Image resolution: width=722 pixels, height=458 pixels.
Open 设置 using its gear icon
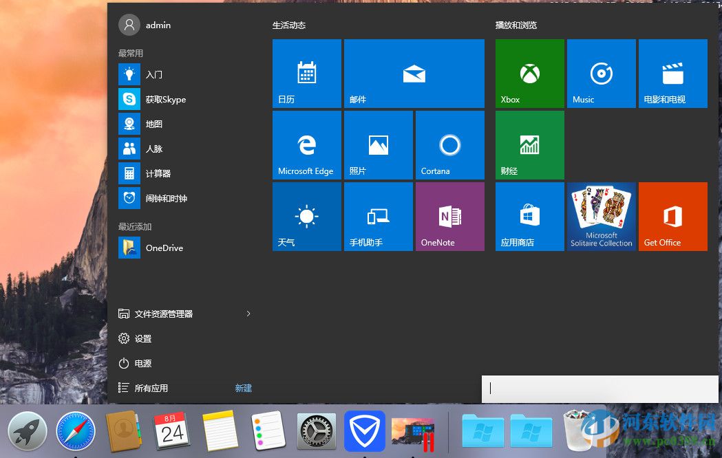[124, 338]
